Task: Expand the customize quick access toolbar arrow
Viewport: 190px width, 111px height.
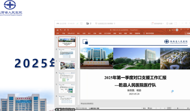Action: coord(71,30)
